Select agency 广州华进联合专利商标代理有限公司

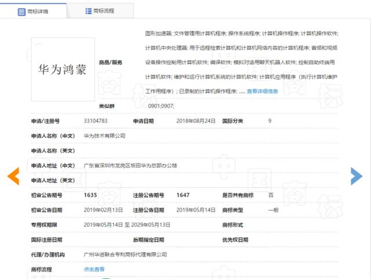[x=125, y=255]
